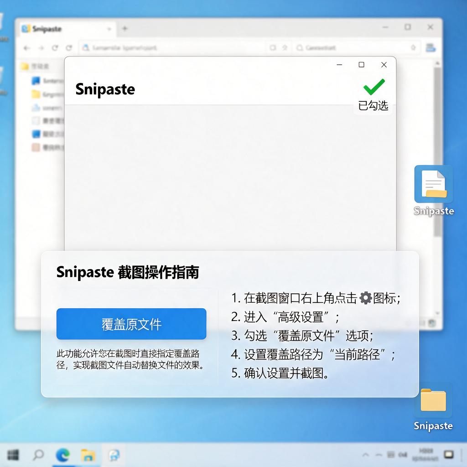Expand the system tray hidden icons chevron
Viewport: 467px width, 467px height.
pos(365,455)
